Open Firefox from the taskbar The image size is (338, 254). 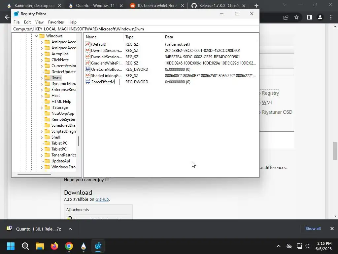pyautogui.click(x=54, y=246)
